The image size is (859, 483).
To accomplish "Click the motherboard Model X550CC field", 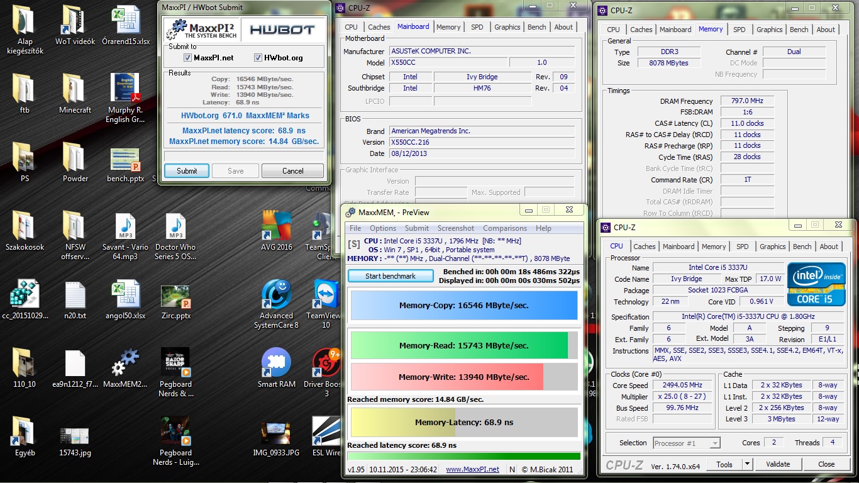I will [x=448, y=62].
